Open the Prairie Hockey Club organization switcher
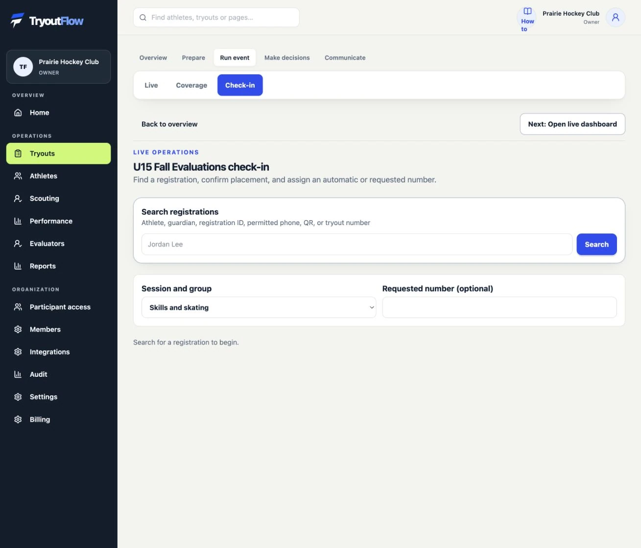641x548 pixels. (59, 67)
